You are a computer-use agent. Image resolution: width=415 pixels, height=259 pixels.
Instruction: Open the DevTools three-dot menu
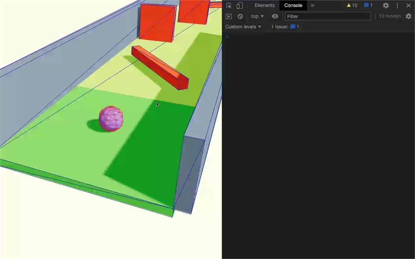pos(397,5)
